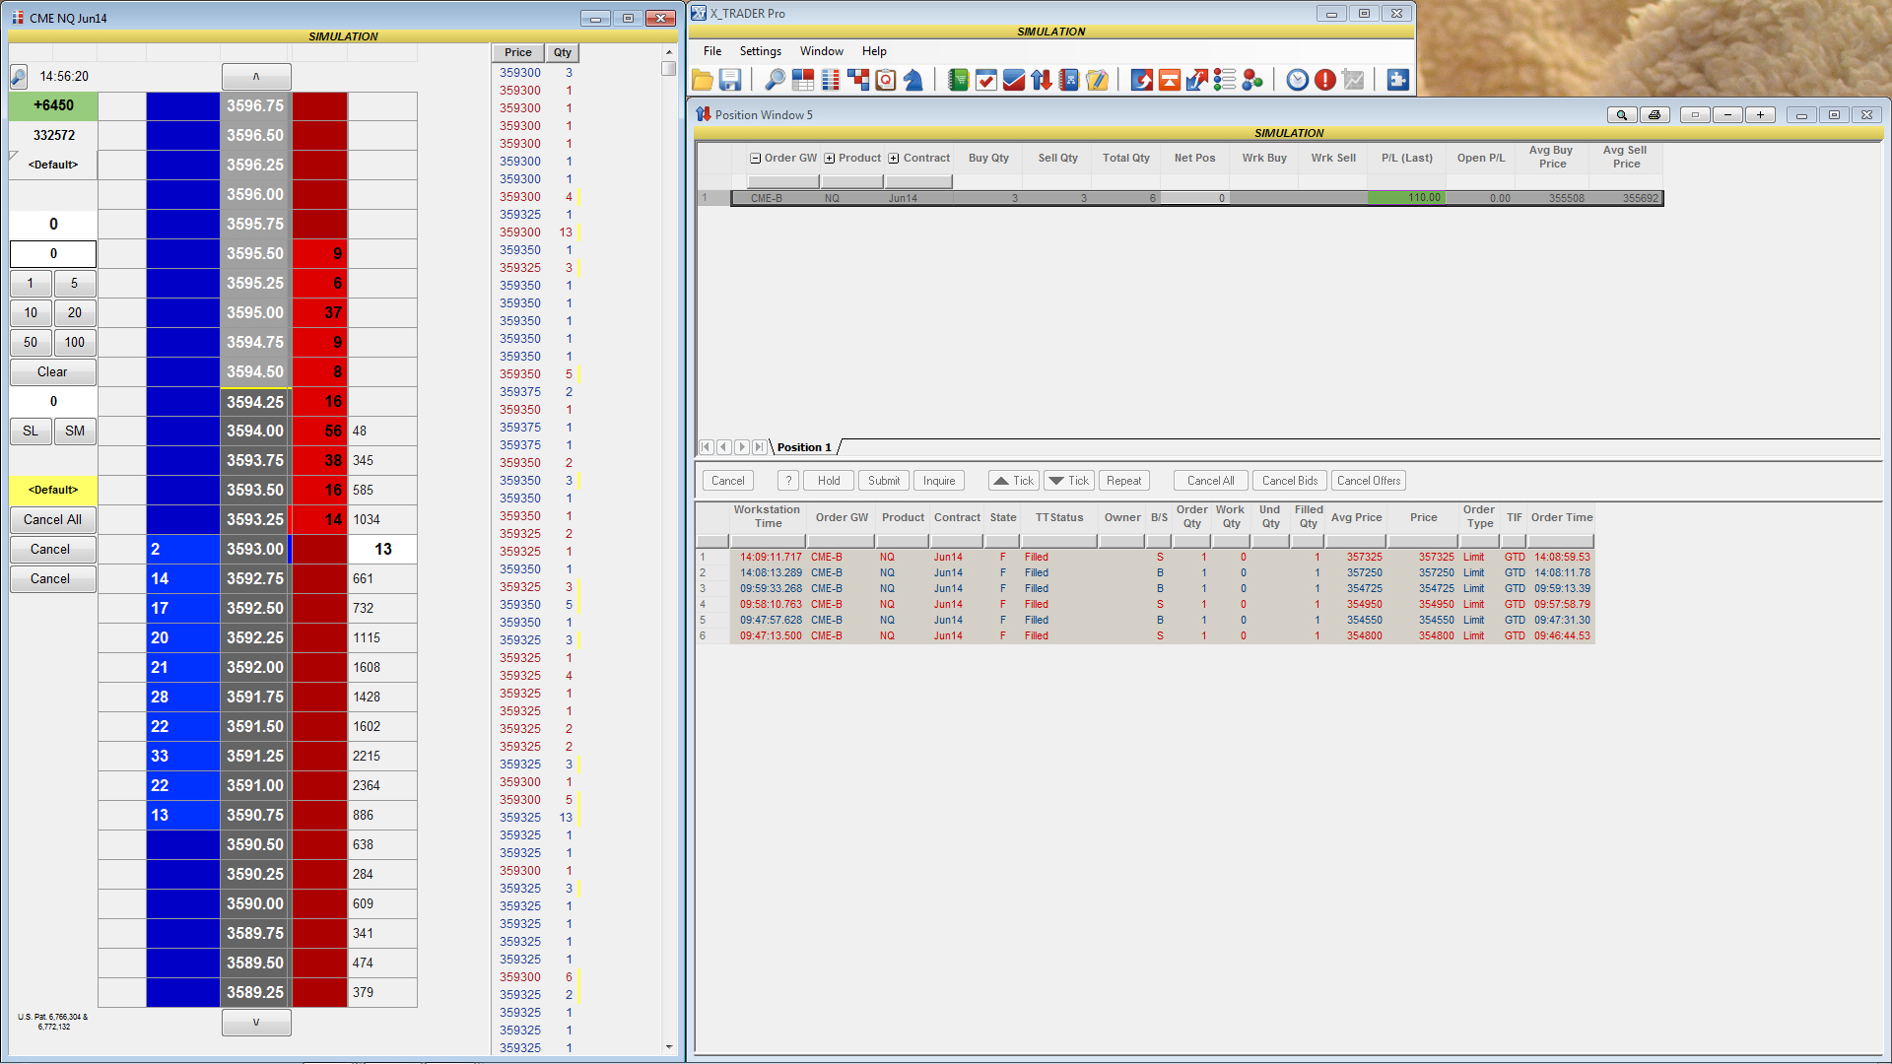Set quantity with the 100 button on the ladder
The width and height of the screenshot is (1892, 1064).
click(x=75, y=343)
